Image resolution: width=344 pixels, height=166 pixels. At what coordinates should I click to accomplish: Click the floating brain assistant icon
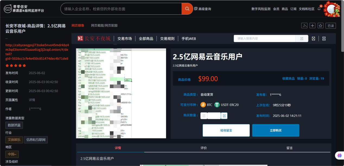click(339, 156)
